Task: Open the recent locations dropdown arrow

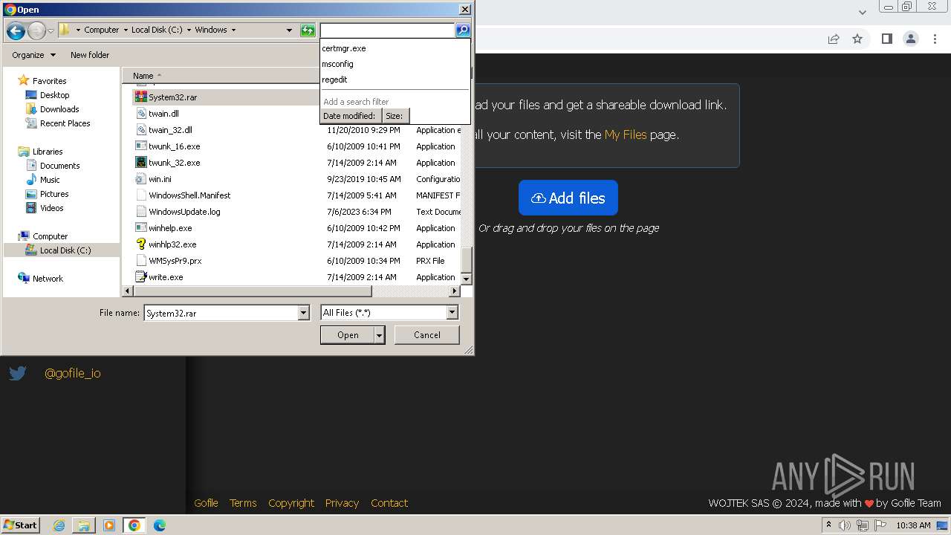Action: coord(51,30)
